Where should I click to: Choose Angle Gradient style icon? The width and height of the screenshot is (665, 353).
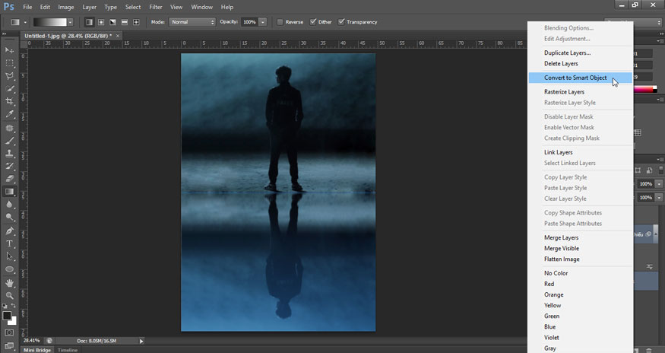112,22
